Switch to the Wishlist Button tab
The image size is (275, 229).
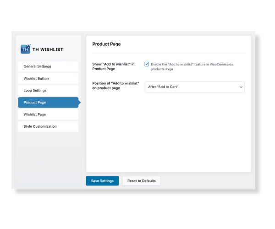coord(48,78)
